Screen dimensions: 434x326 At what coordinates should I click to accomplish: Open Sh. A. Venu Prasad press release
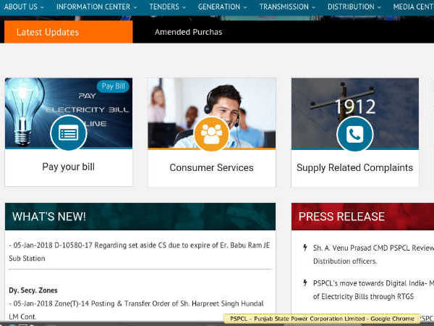[x=373, y=254]
